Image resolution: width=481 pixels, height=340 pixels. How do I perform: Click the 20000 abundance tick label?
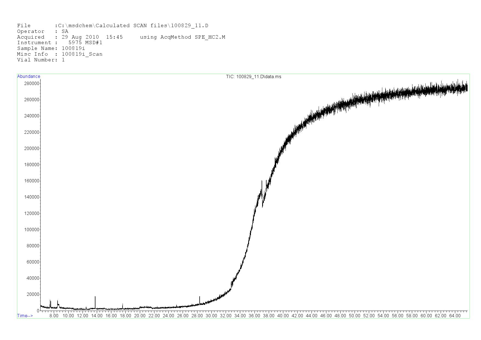tap(33, 294)
